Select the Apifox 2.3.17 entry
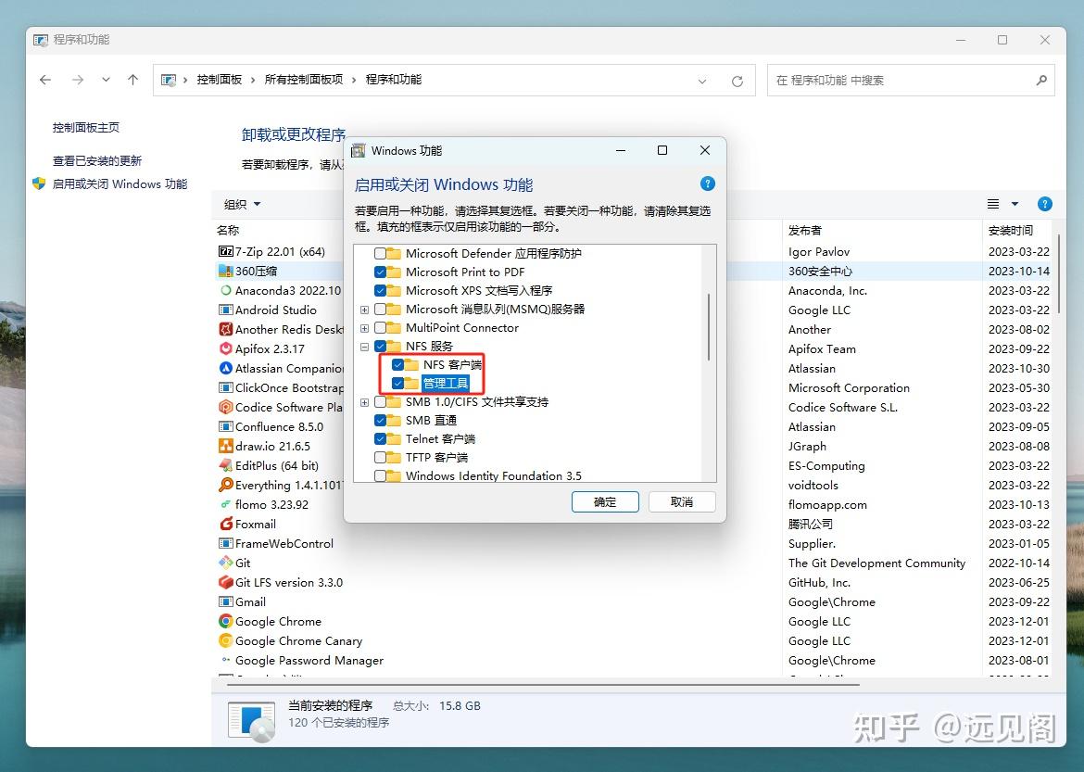Screen dimensions: 1084x772 coord(269,348)
